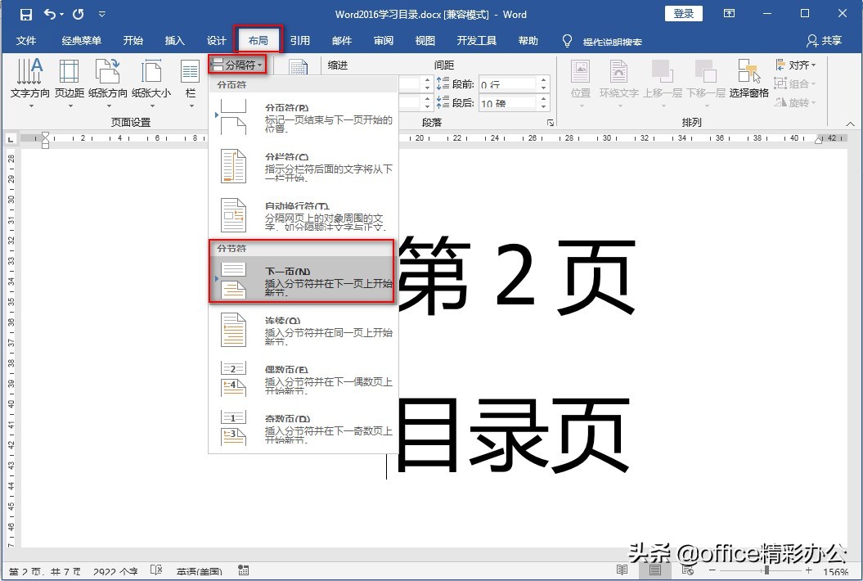
Task: Undo the last action
Action: point(50,14)
